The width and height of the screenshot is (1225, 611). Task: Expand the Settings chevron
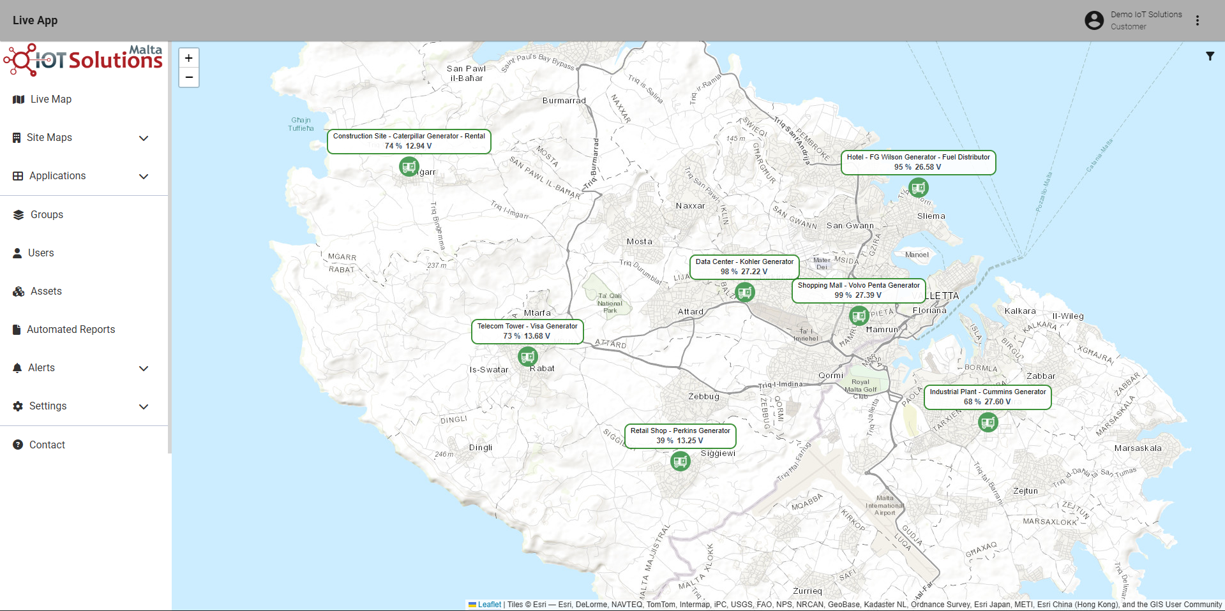pyautogui.click(x=144, y=406)
